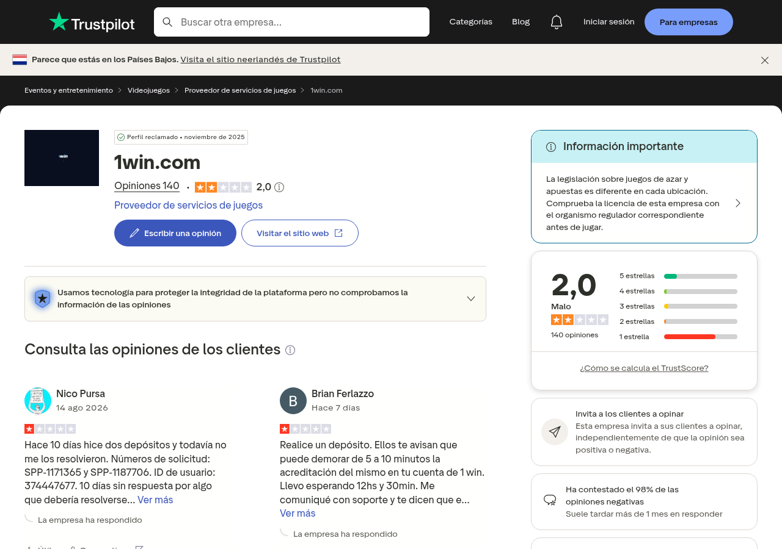
Task: Open the Categorías menu
Action: [x=471, y=22]
